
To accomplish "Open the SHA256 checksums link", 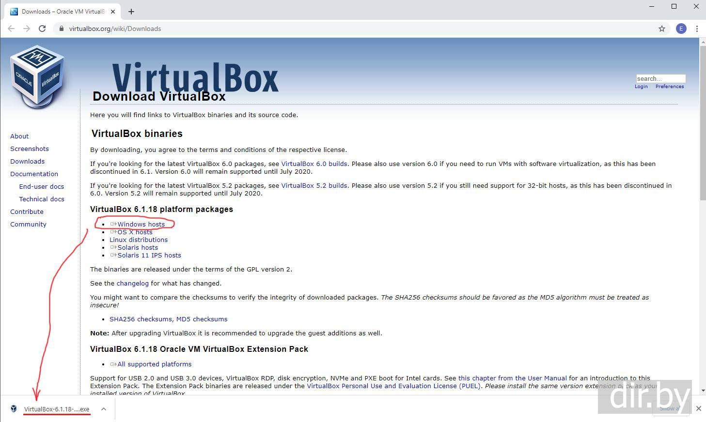I will [141, 319].
